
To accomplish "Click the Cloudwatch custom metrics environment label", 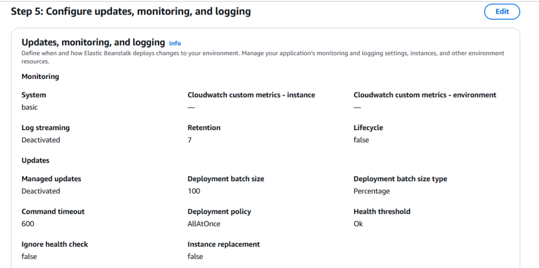I will 425,95.
